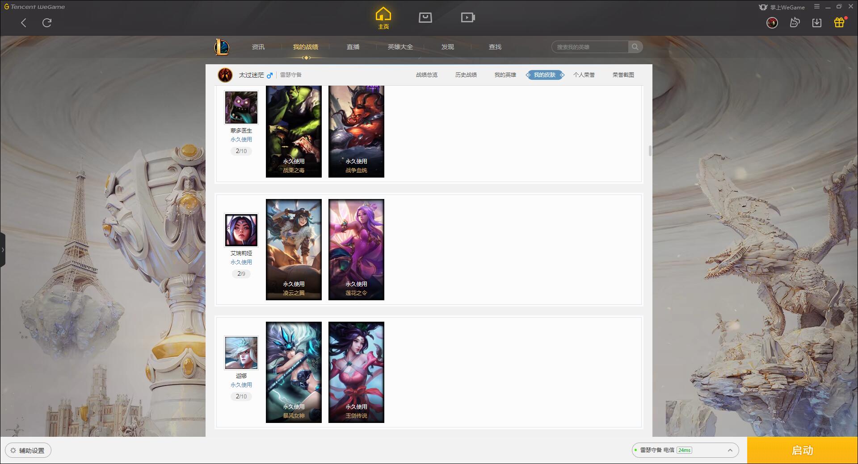Switch to the 发现 tab
858x464 pixels.
click(448, 47)
